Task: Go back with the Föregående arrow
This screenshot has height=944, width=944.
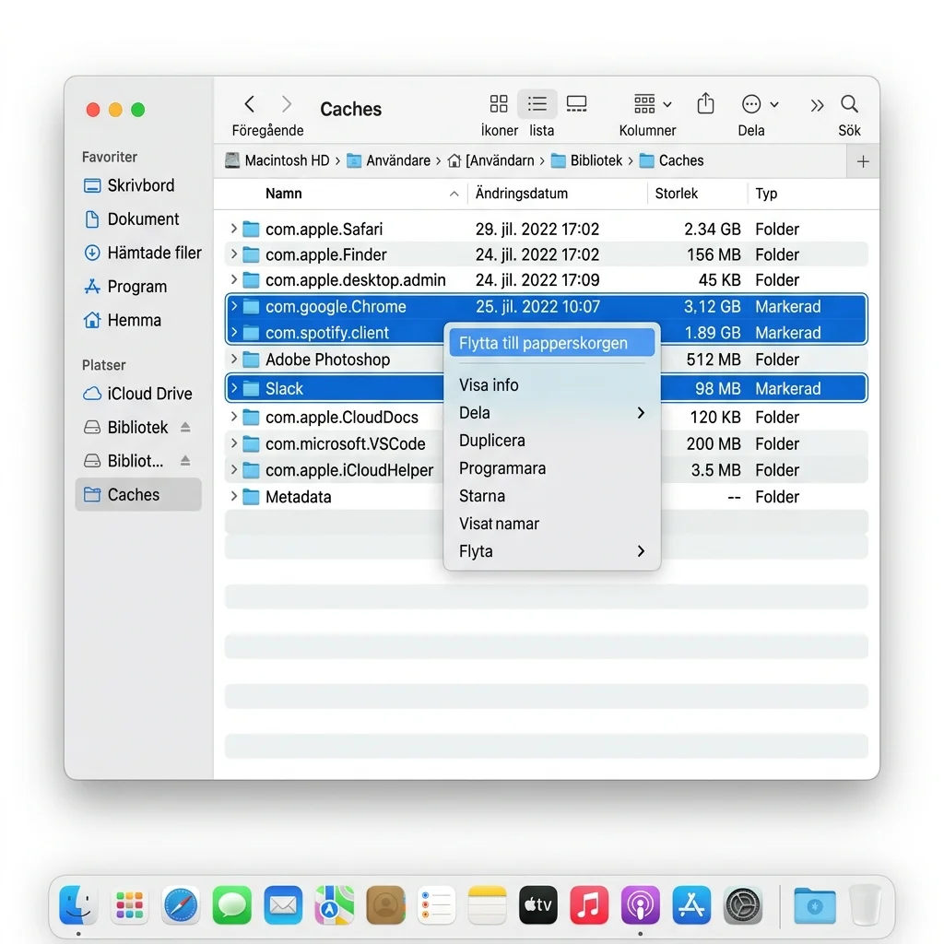Action: click(x=250, y=105)
